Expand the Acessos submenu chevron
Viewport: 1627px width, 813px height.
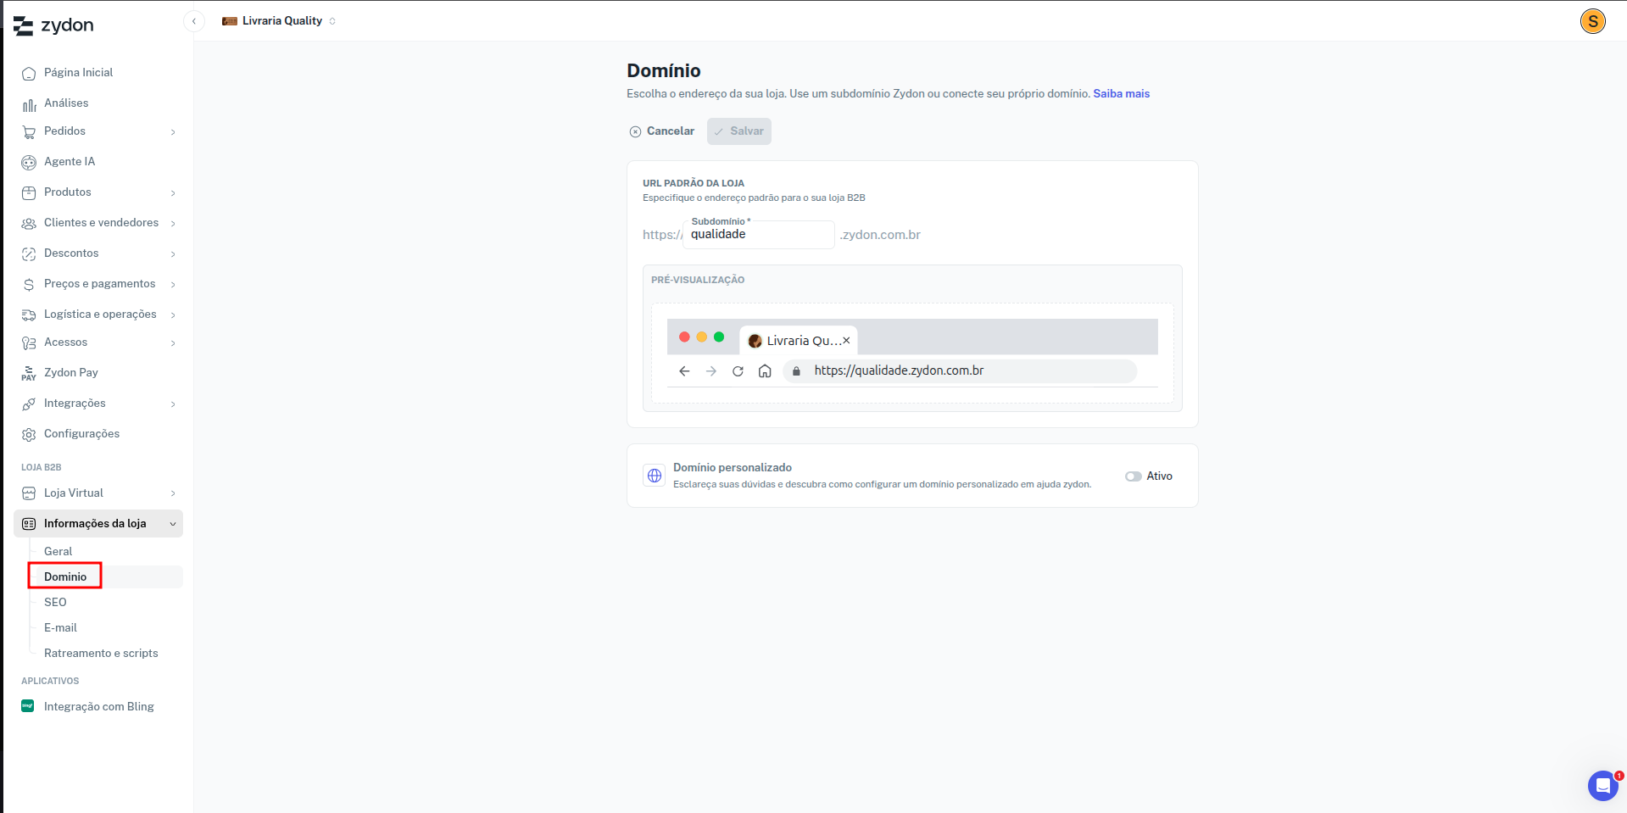(173, 343)
